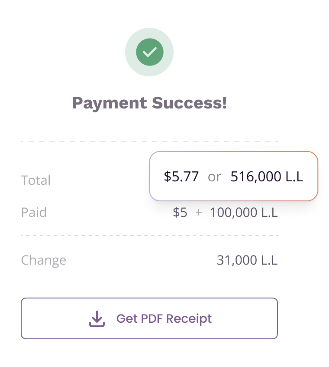
Task: Click the Get PDF Receipt button
Action: [149, 318]
